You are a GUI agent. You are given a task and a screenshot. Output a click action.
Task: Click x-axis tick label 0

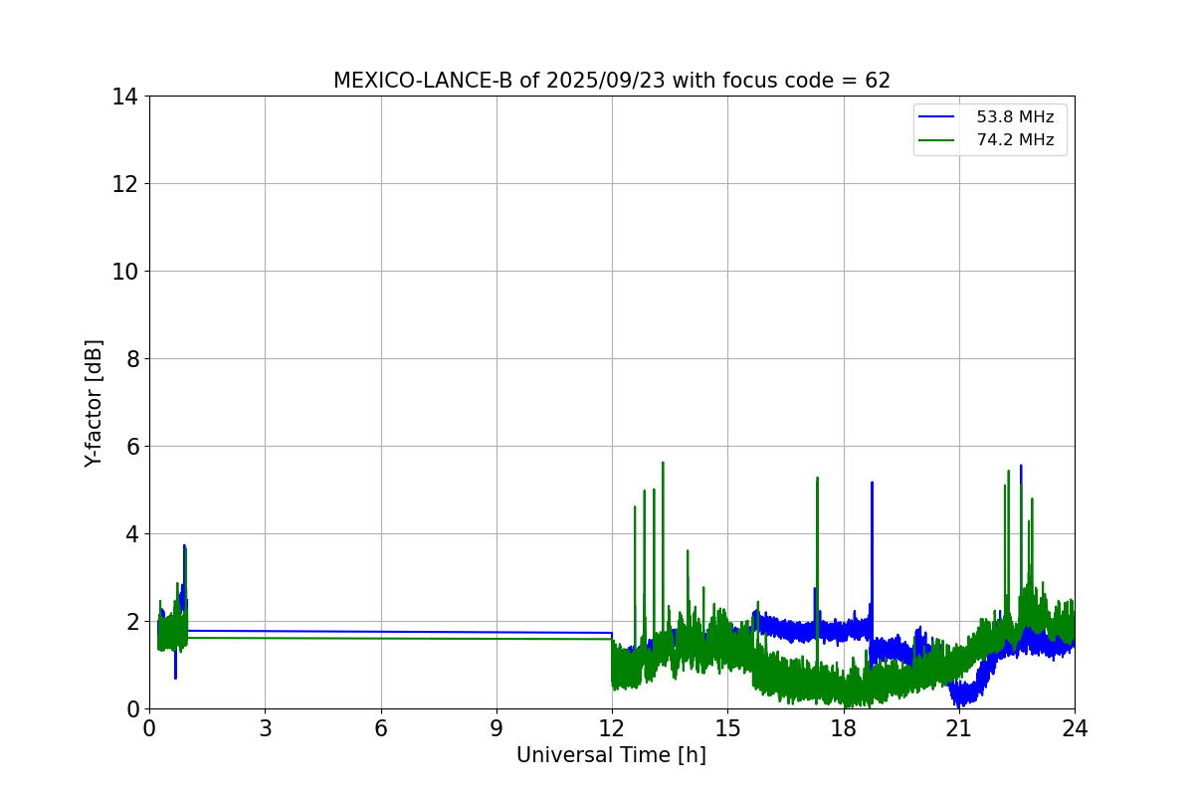tap(149, 728)
